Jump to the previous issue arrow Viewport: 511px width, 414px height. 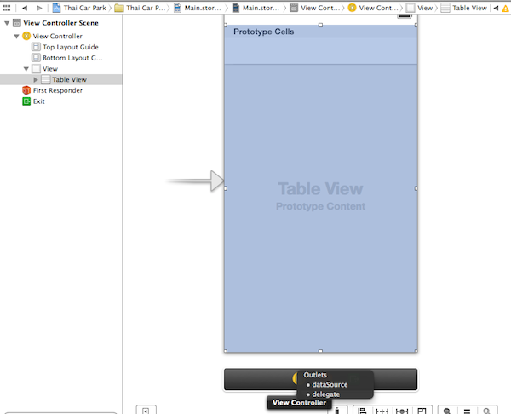tap(496, 9)
